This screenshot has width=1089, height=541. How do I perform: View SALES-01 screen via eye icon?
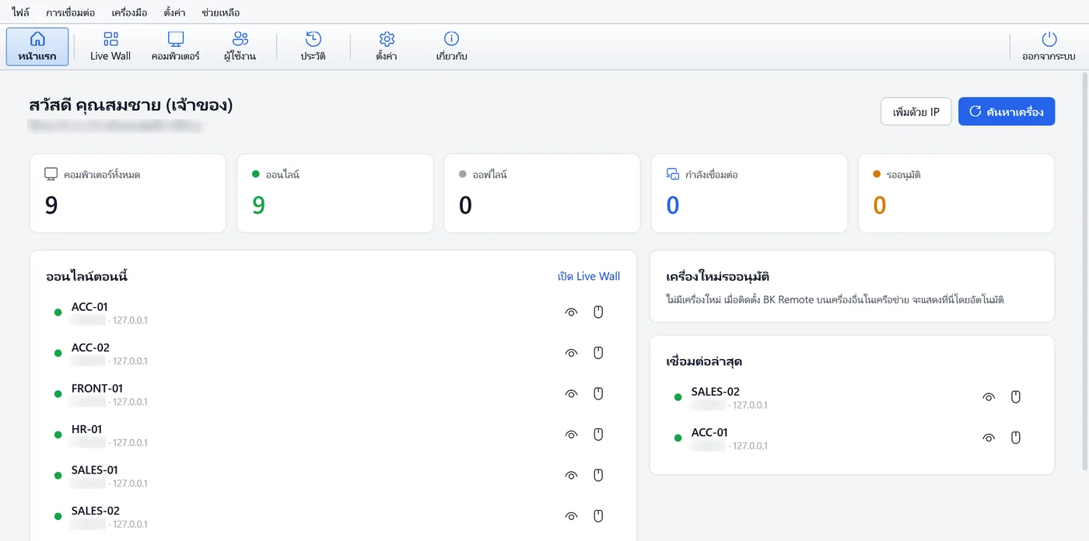(x=572, y=476)
